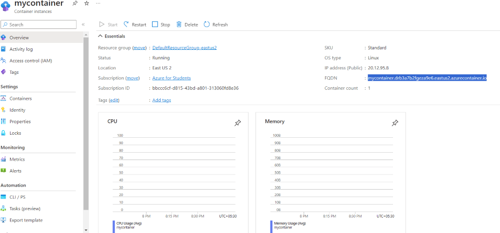Click the Containers icon in Settings
The width and height of the screenshot is (500, 233).
point(3,98)
